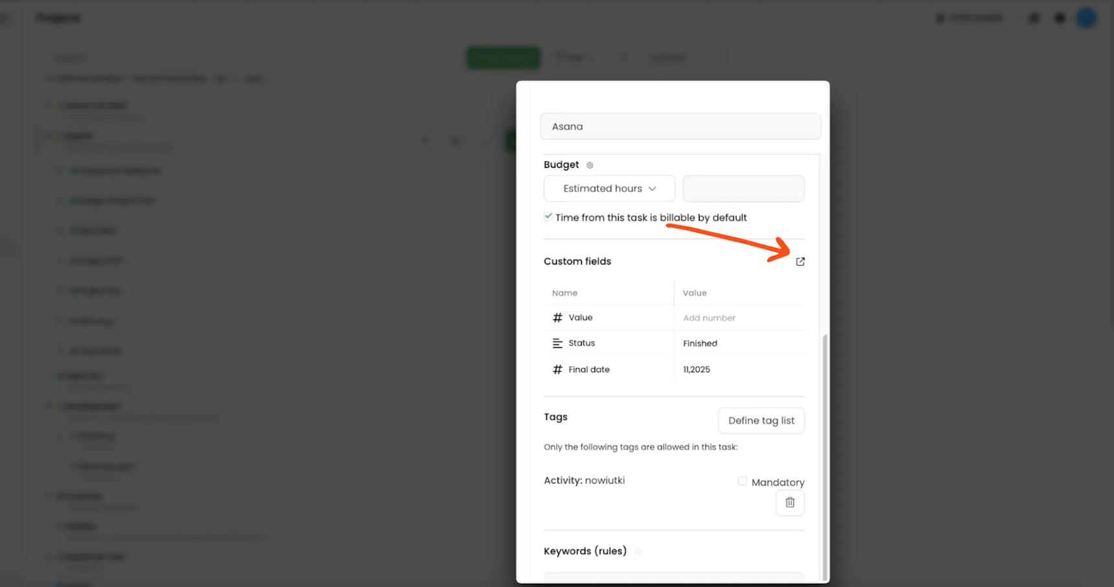Click the info icon beside Budget
This screenshot has height=587, width=1114.
click(589, 165)
